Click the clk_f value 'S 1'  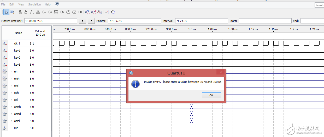click(x=32, y=43)
